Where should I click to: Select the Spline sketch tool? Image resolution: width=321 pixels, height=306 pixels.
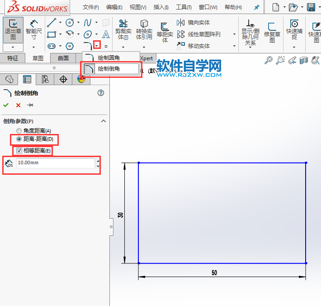88,23
